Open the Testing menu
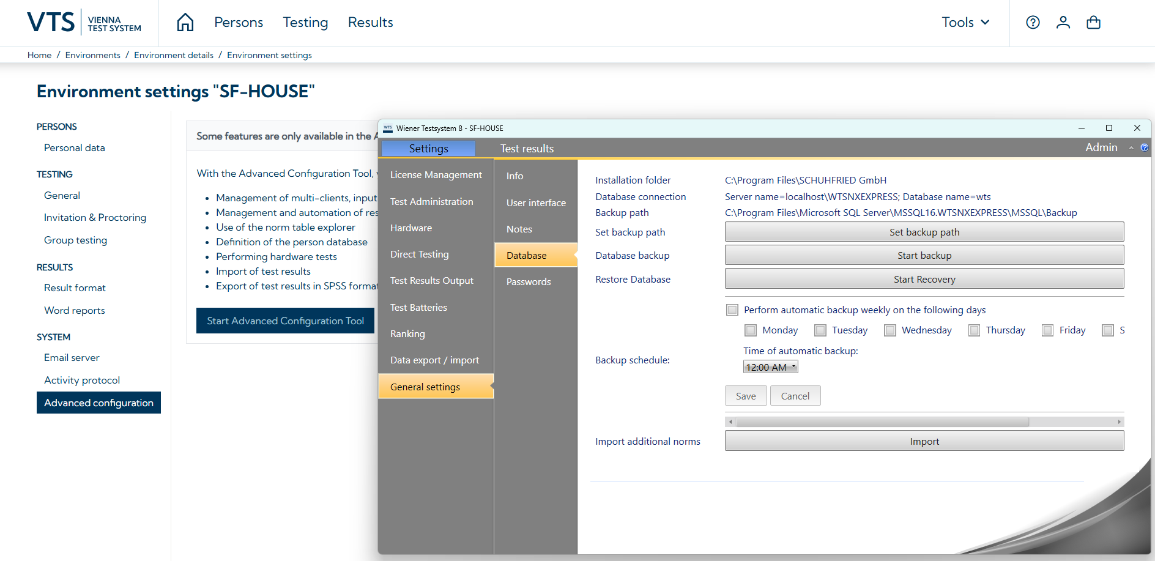1155x561 pixels. 305,23
